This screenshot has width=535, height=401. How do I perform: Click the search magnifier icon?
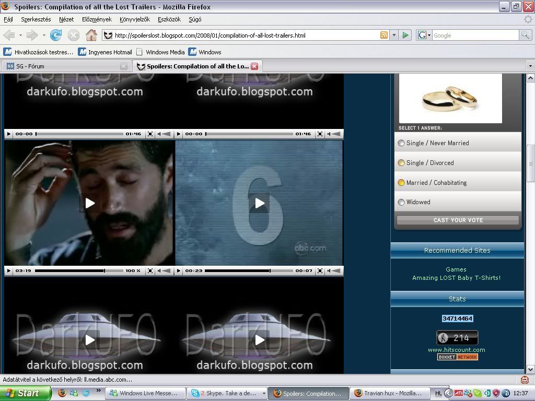[x=525, y=36]
